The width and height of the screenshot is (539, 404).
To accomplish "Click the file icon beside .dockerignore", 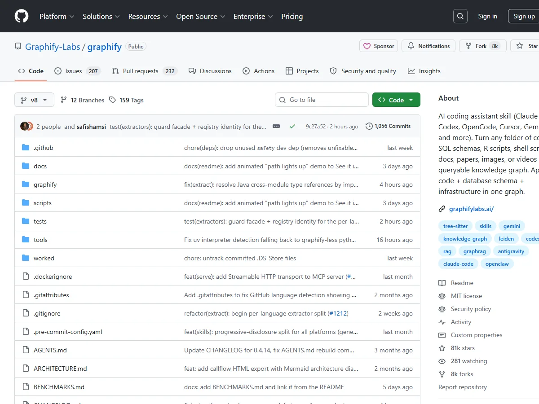I will tap(26, 277).
